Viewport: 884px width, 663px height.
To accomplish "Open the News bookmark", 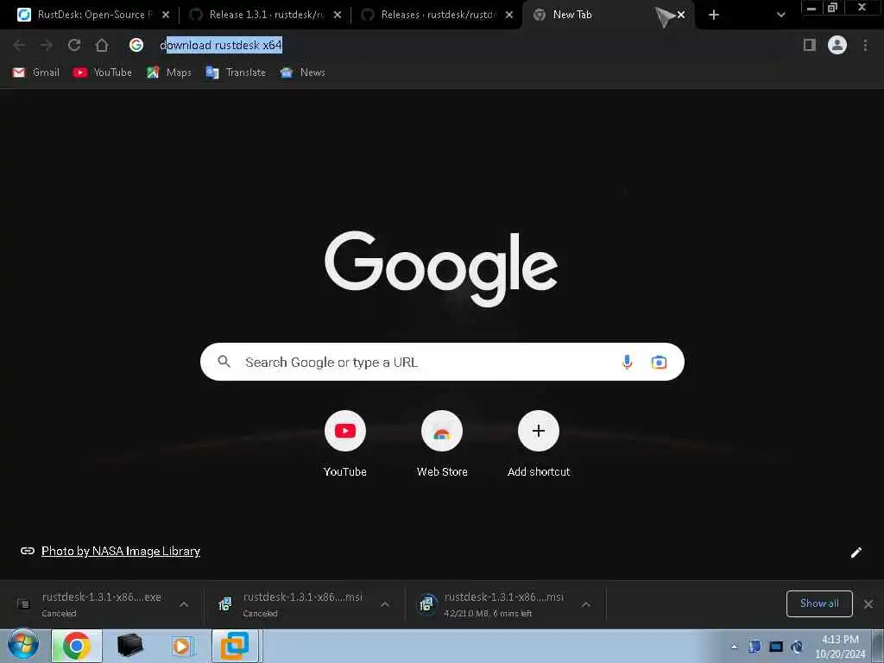I will [303, 73].
